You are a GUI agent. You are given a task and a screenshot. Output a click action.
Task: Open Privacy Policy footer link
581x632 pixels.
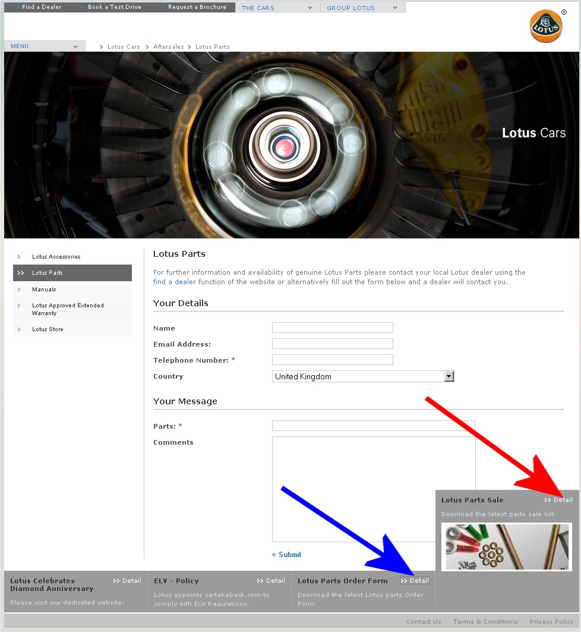551,621
